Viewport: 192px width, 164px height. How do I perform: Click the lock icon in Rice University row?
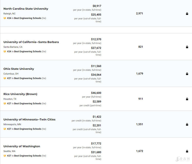187,99
